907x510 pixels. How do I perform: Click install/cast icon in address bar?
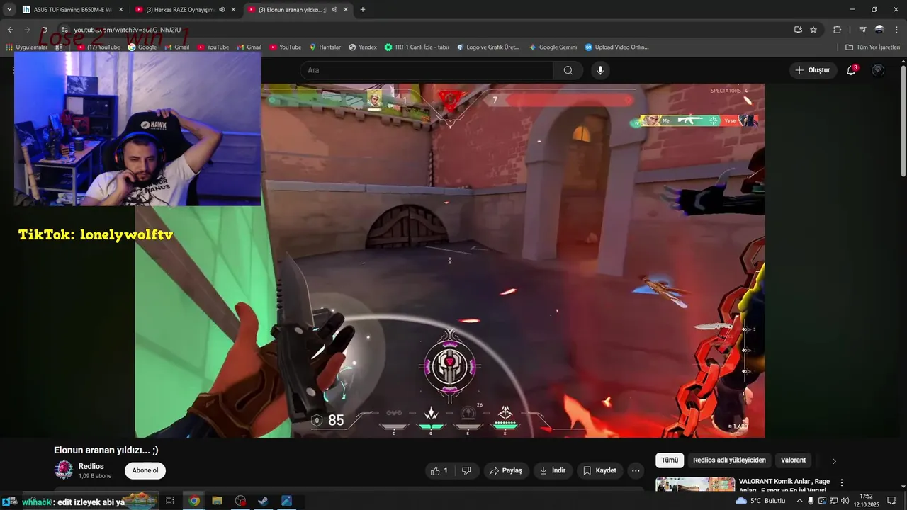point(798,30)
